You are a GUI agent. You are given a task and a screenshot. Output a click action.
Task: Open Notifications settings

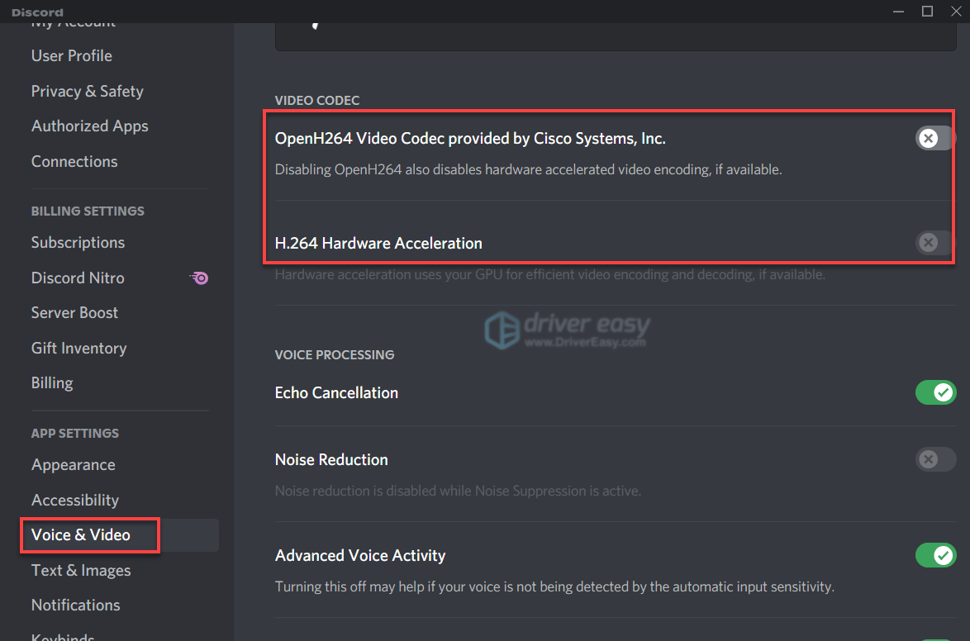pyautogui.click(x=75, y=605)
